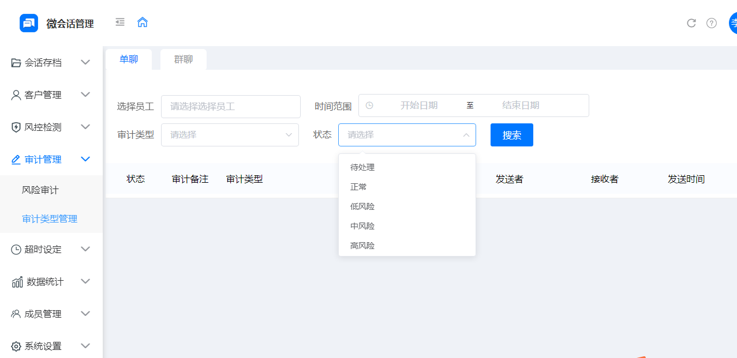Click the home icon in the top bar
Image resolution: width=737 pixels, height=358 pixels.
click(x=142, y=21)
